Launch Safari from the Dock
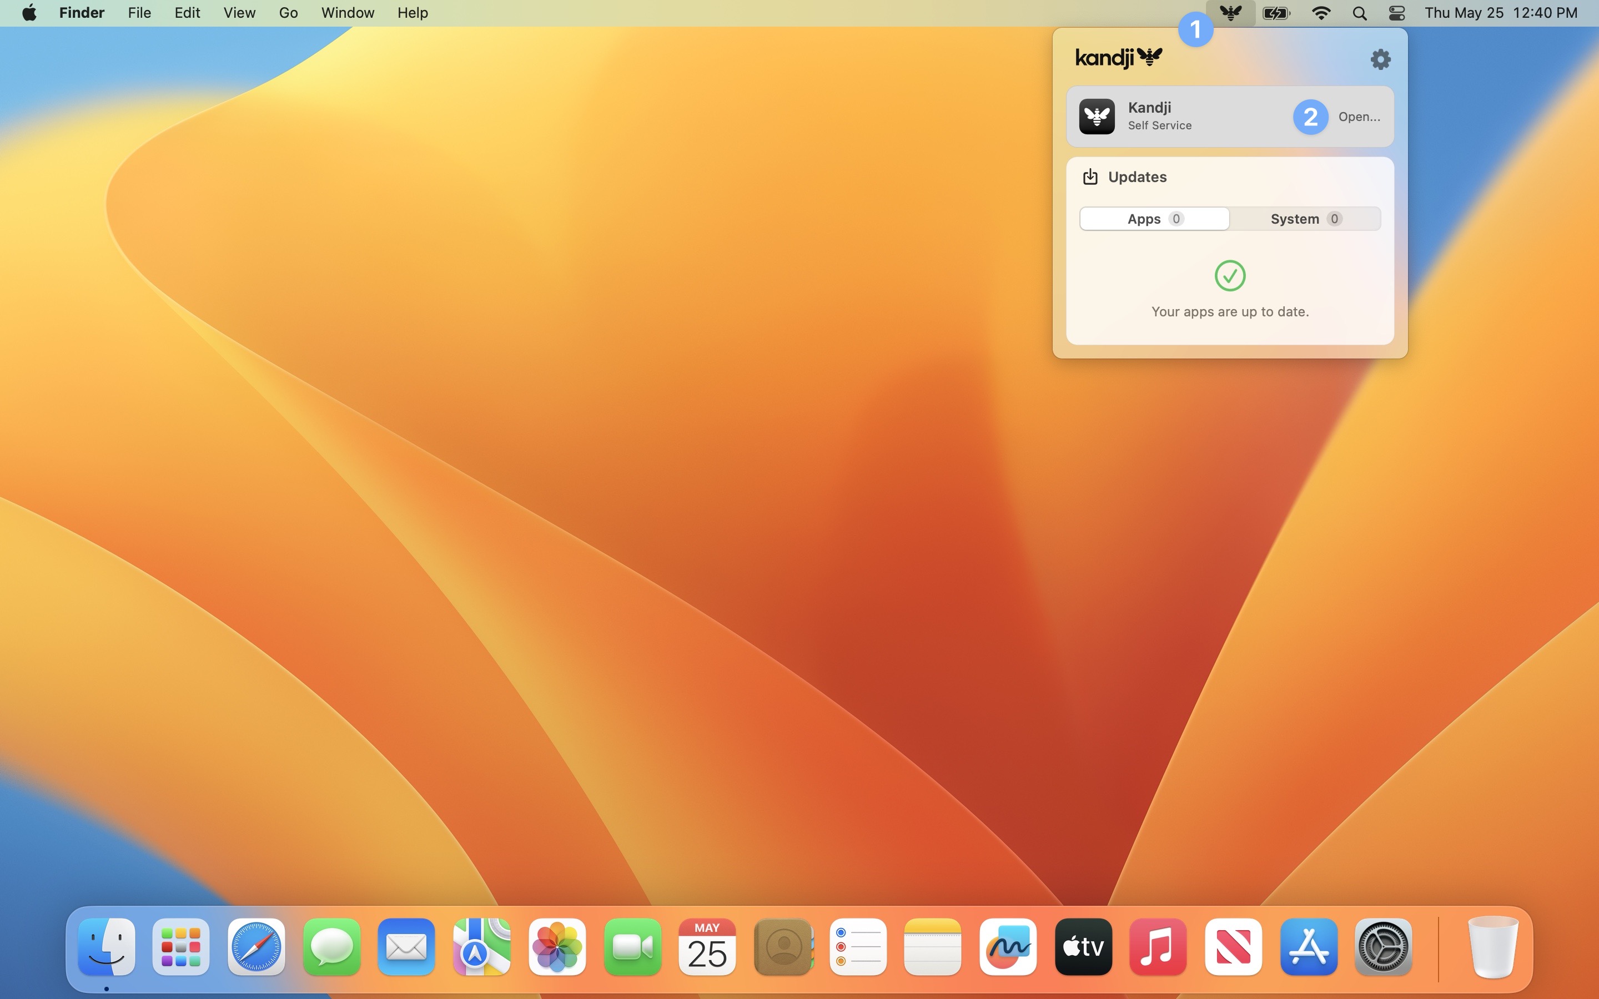Image resolution: width=1599 pixels, height=999 pixels. (x=257, y=946)
